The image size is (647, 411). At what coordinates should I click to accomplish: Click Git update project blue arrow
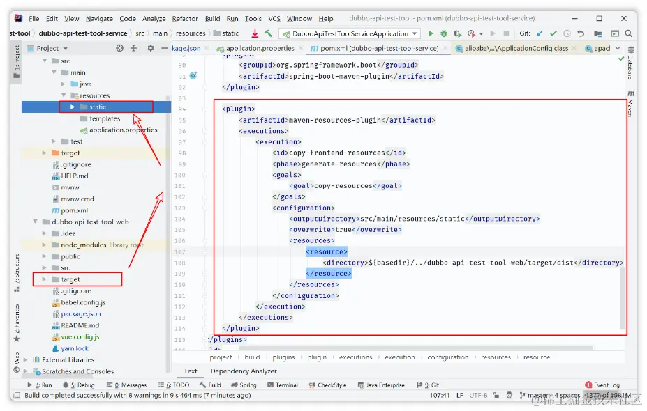click(x=540, y=33)
